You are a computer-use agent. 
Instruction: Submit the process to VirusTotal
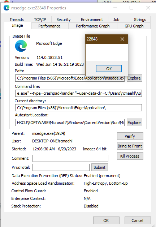pyautogui.click(x=100, y=167)
